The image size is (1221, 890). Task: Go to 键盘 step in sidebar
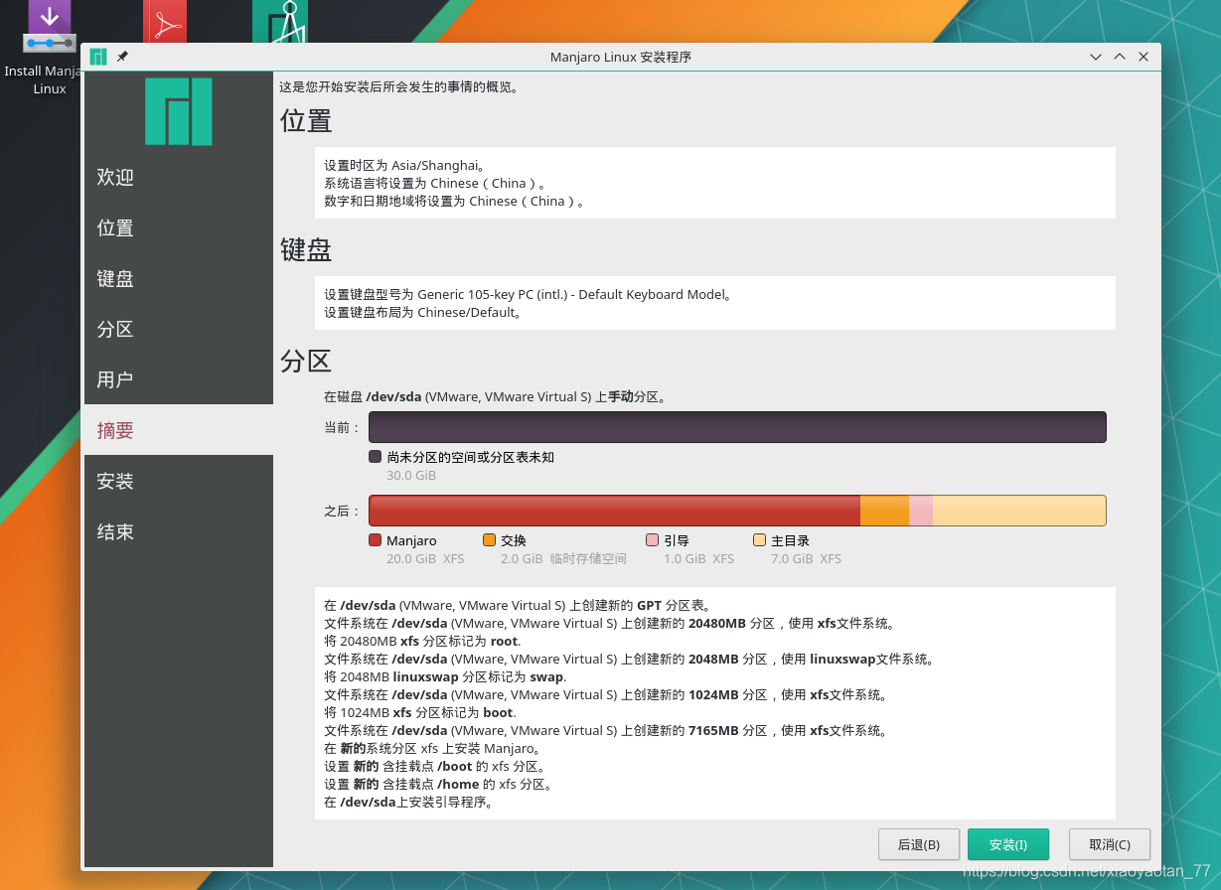tap(179, 278)
